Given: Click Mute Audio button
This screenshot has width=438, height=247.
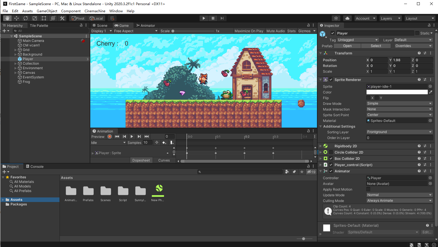Looking at the screenshot, I should 275,31.
